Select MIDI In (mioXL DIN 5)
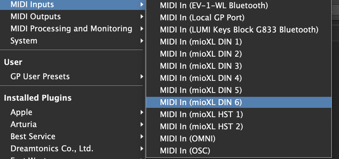 (201, 90)
